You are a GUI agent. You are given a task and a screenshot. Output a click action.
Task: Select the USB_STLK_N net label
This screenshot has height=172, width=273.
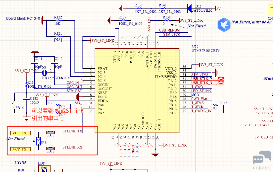(202, 83)
